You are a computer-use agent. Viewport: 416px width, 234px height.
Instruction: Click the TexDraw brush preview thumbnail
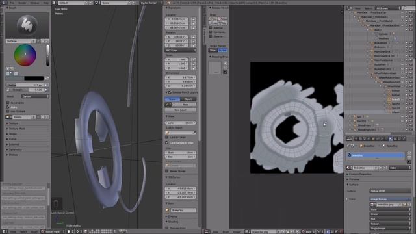point(27,25)
